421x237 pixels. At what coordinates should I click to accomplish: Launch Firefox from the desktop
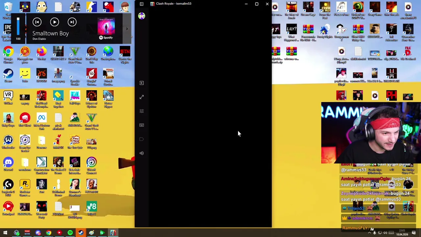41,54
